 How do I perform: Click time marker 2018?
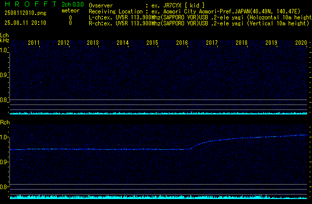click(242, 43)
